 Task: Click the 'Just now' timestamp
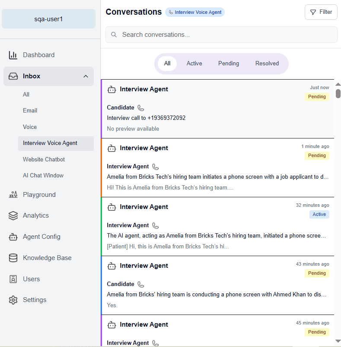pyautogui.click(x=319, y=88)
